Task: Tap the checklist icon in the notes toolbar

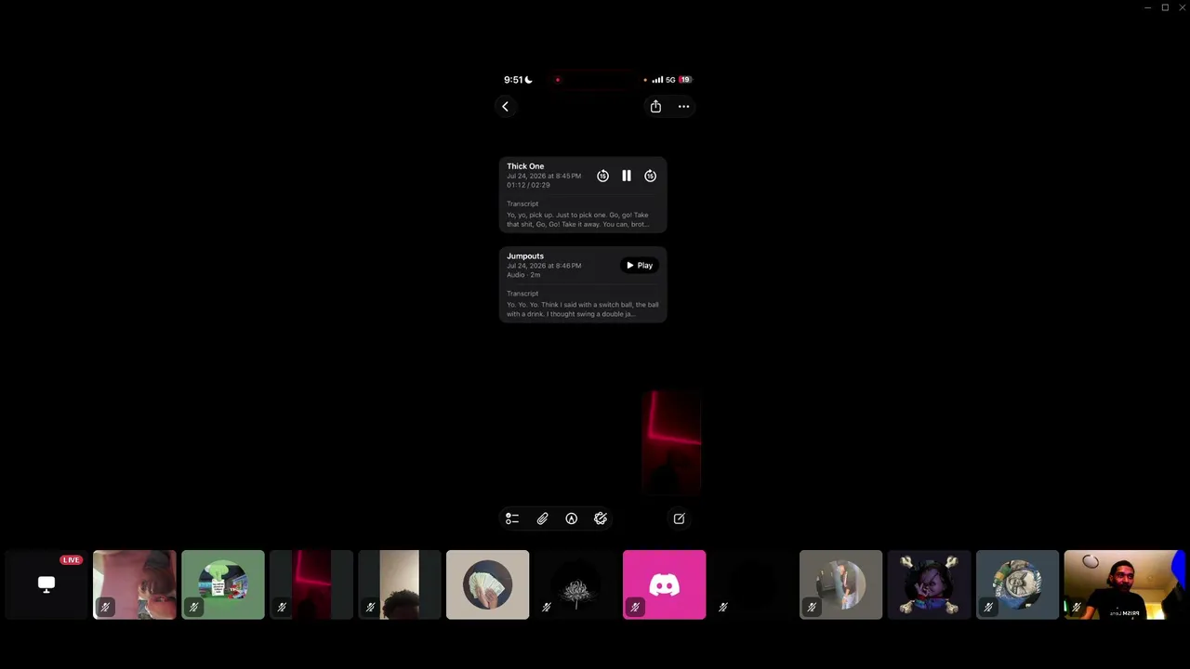Action: click(x=512, y=518)
